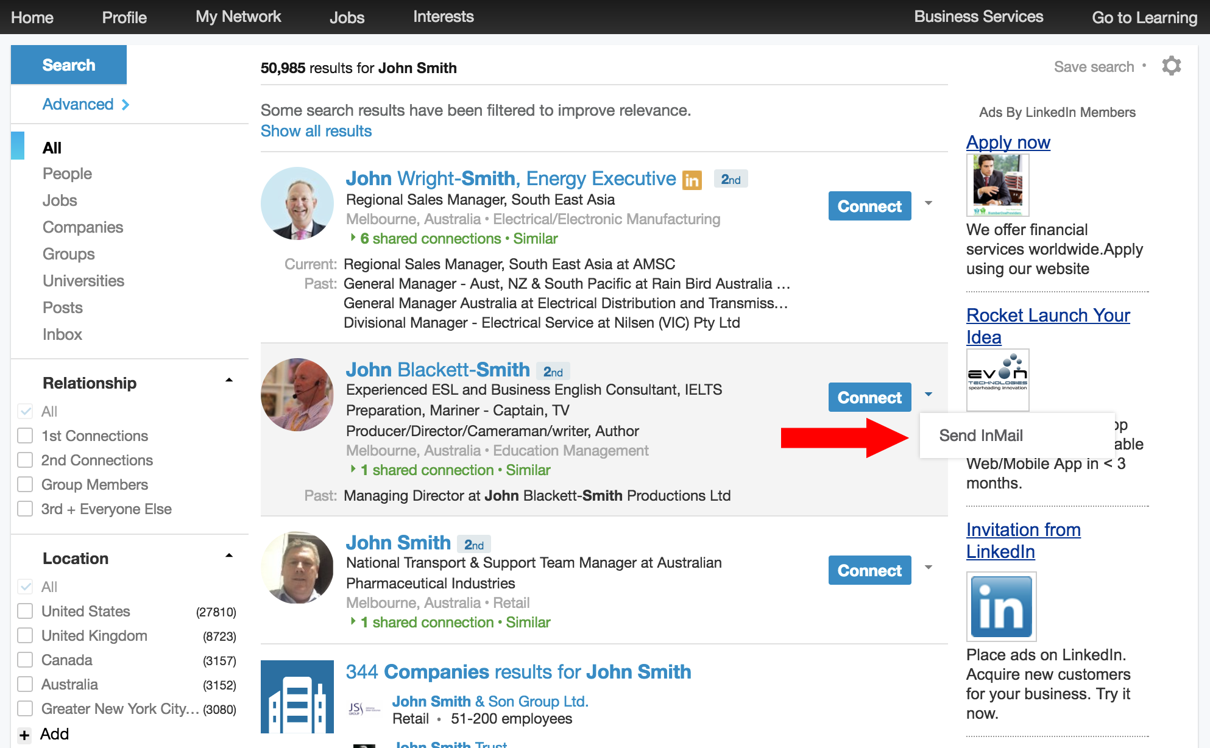Open Advanced search options

[86, 104]
